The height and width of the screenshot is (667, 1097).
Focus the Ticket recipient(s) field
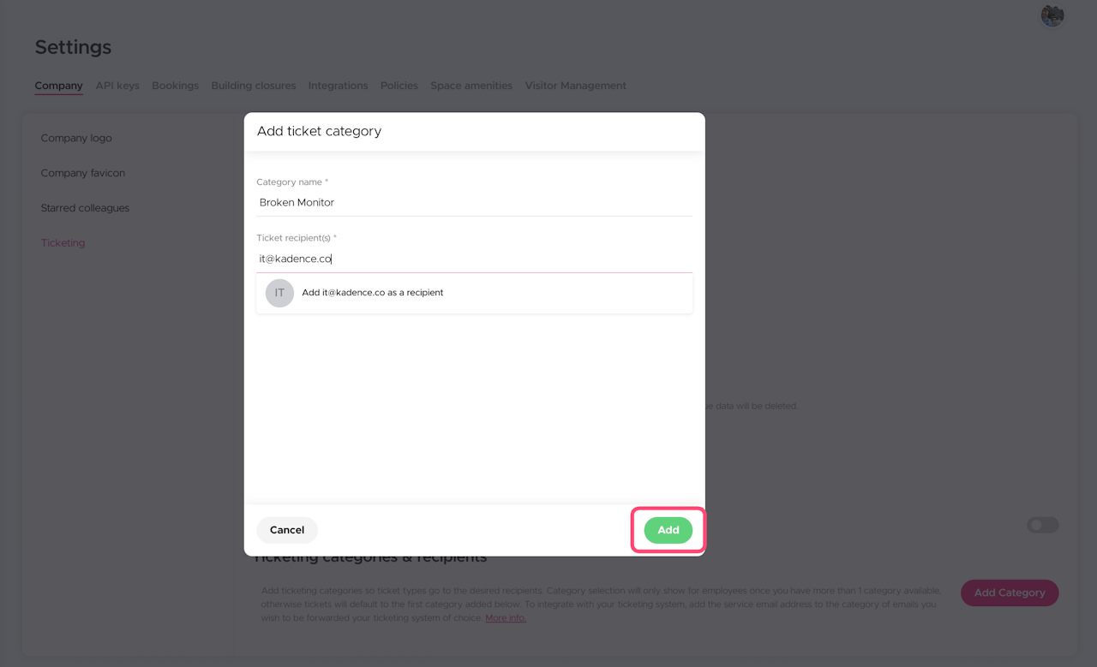click(474, 259)
